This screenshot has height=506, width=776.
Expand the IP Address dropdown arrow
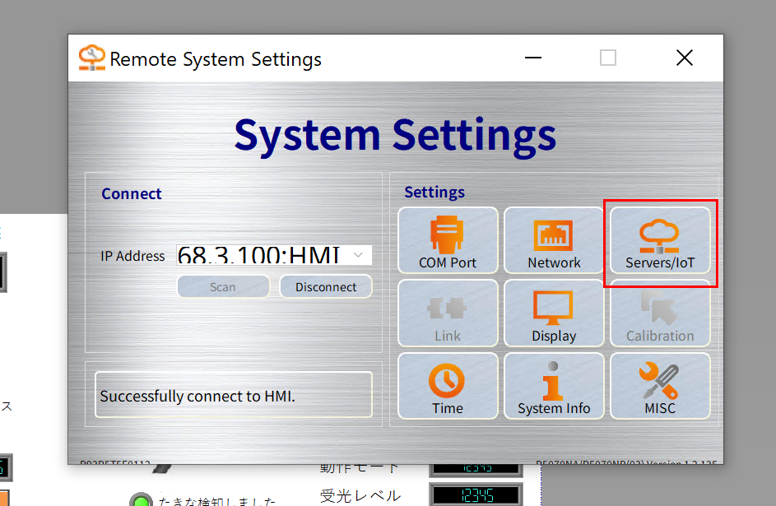(x=358, y=256)
